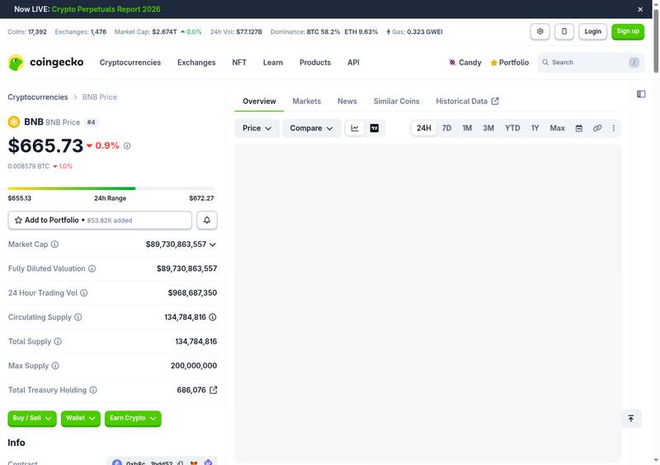Image resolution: width=660 pixels, height=465 pixels.
Task: Click the 24h Range progress bar
Action: [111, 188]
